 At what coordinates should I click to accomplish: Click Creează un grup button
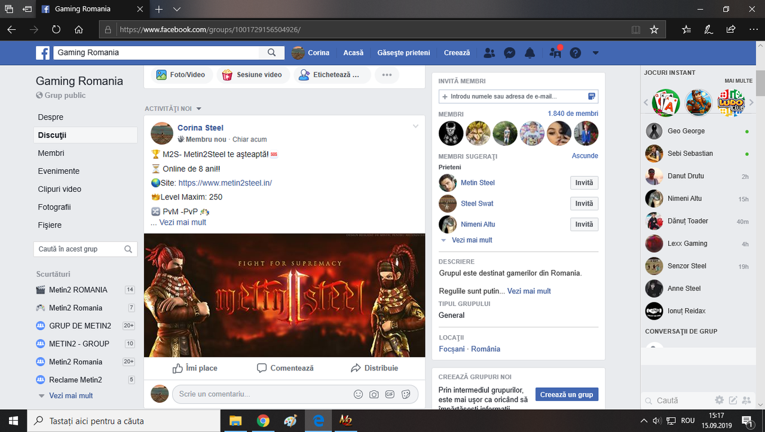[567, 394]
